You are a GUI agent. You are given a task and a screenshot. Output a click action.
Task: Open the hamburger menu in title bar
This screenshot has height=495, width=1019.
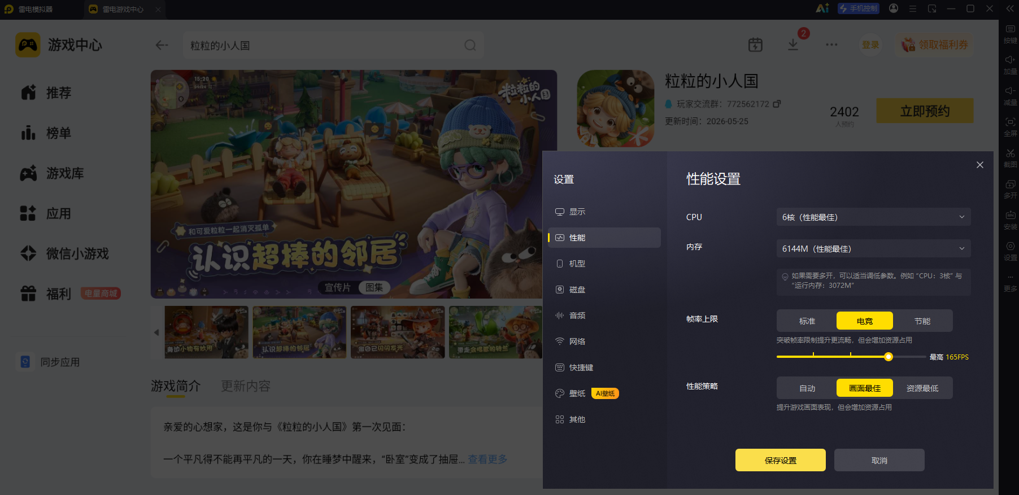913,8
